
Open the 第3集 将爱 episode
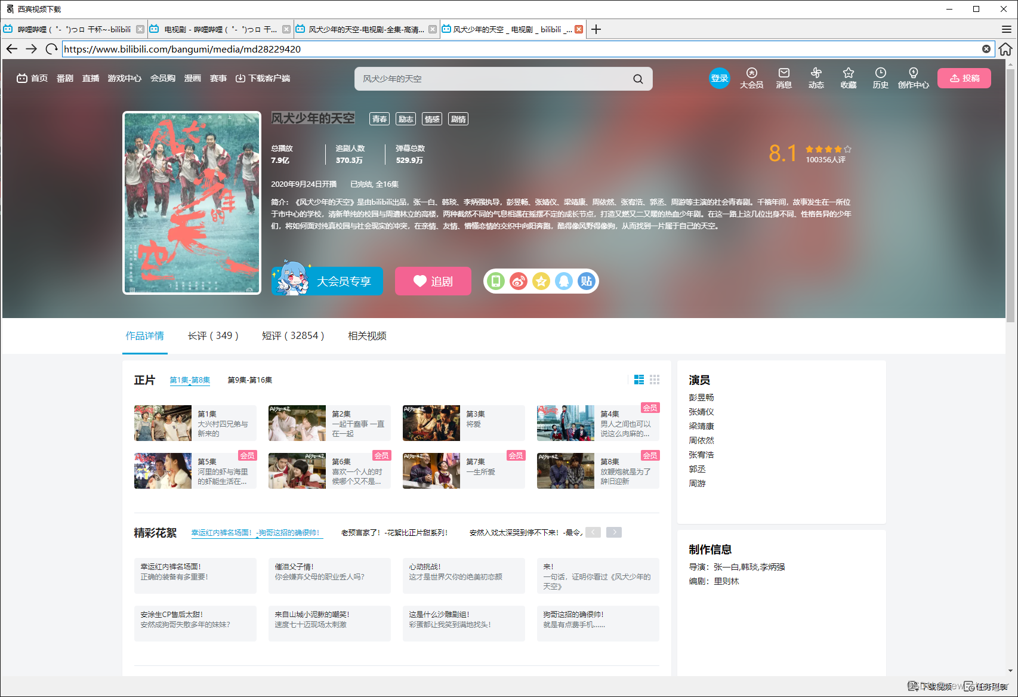(x=464, y=423)
